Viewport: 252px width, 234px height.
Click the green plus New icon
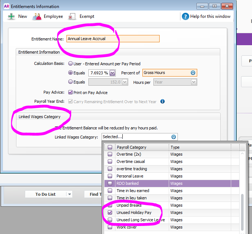[11, 16]
